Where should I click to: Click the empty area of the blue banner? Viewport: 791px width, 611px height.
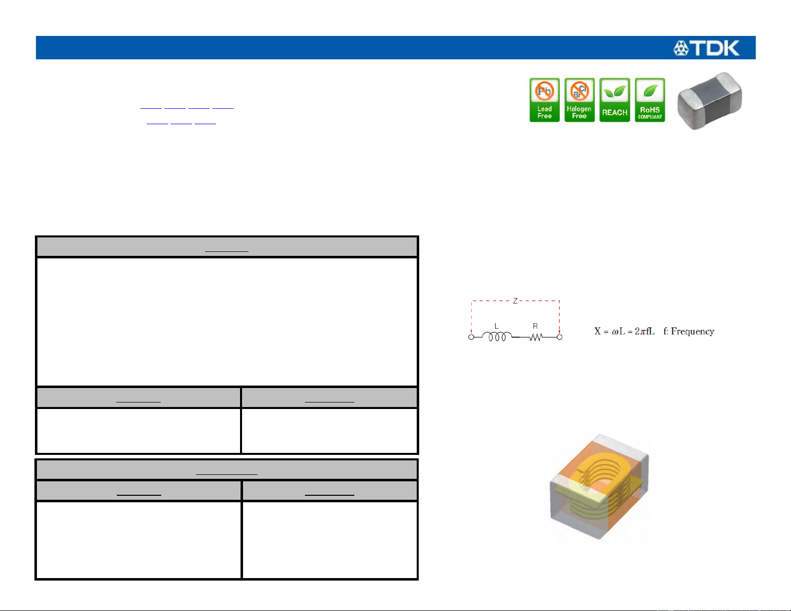pyautogui.click(x=349, y=48)
